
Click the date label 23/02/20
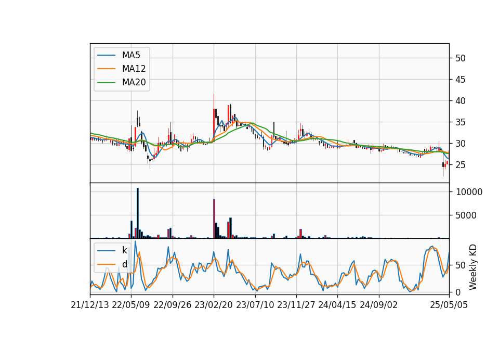point(214,305)
